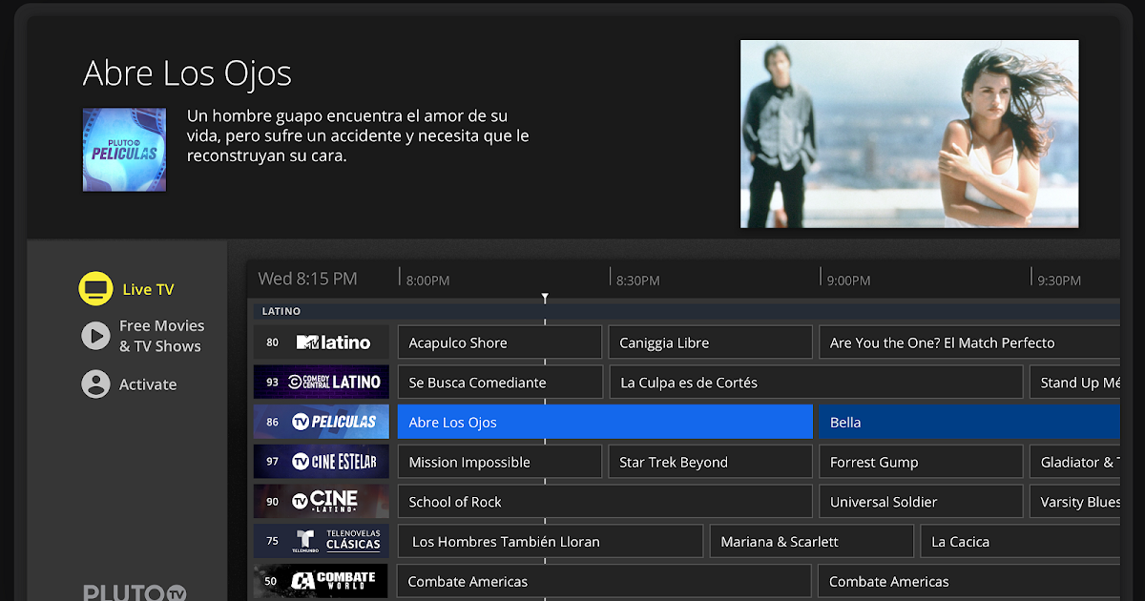The height and width of the screenshot is (601, 1145).
Task: Click the Free Movies play icon
Action: [x=95, y=336]
